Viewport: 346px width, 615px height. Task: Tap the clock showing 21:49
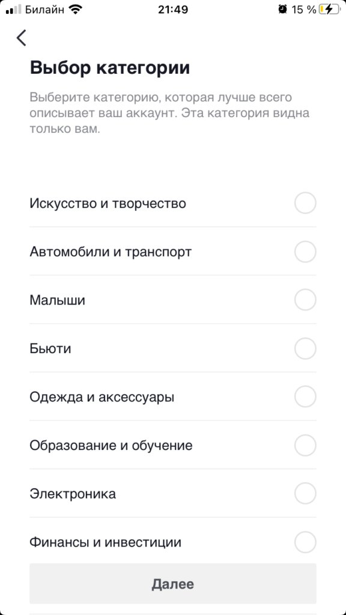(x=173, y=9)
